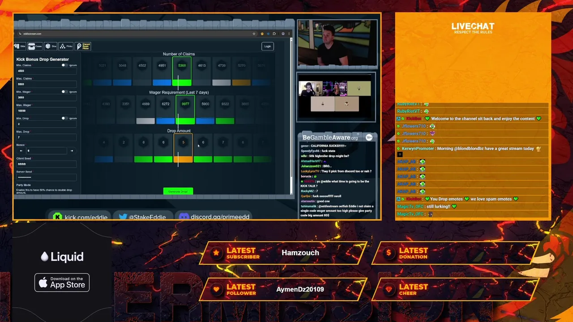Edit the Client Seed field

coord(46,164)
